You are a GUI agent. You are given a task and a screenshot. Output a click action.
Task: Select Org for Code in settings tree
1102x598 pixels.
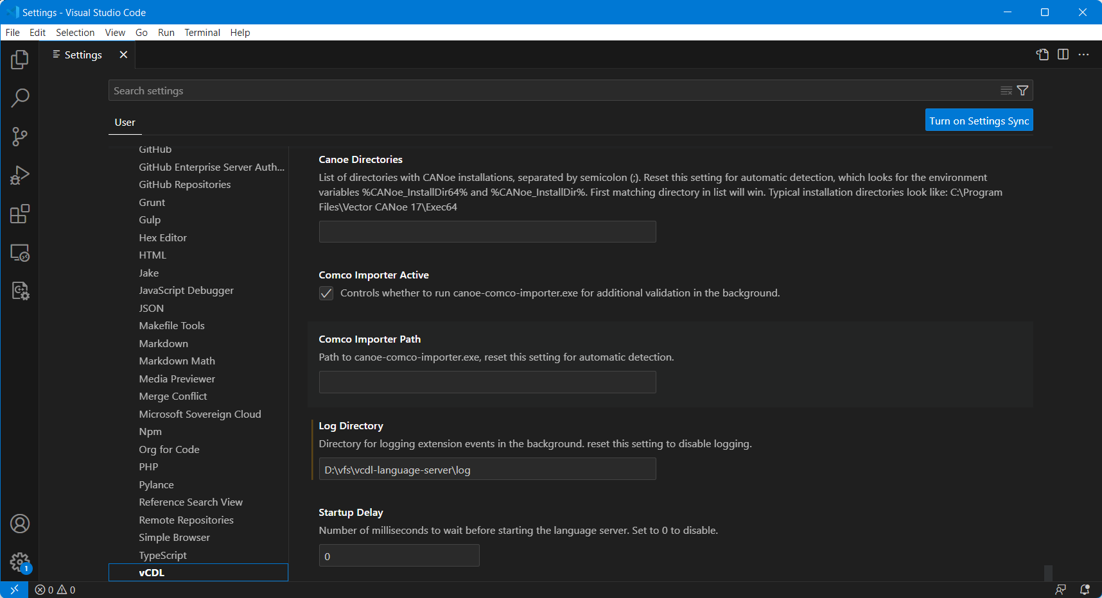click(x=169, y=449)
